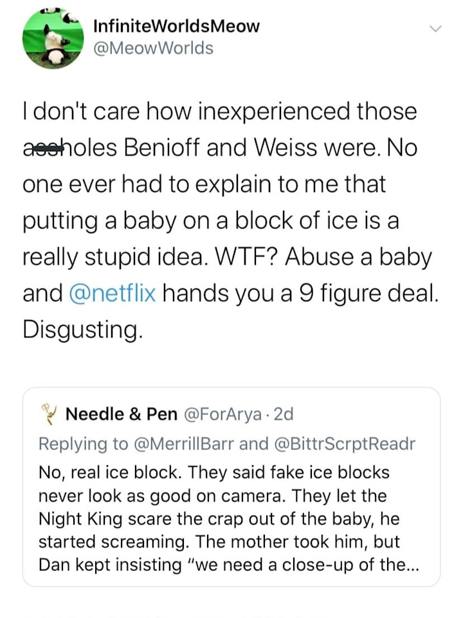Click the InfiniteWorldsMeow profile avatar
This screenshot has height=618, width=463.
click(53, 38)
